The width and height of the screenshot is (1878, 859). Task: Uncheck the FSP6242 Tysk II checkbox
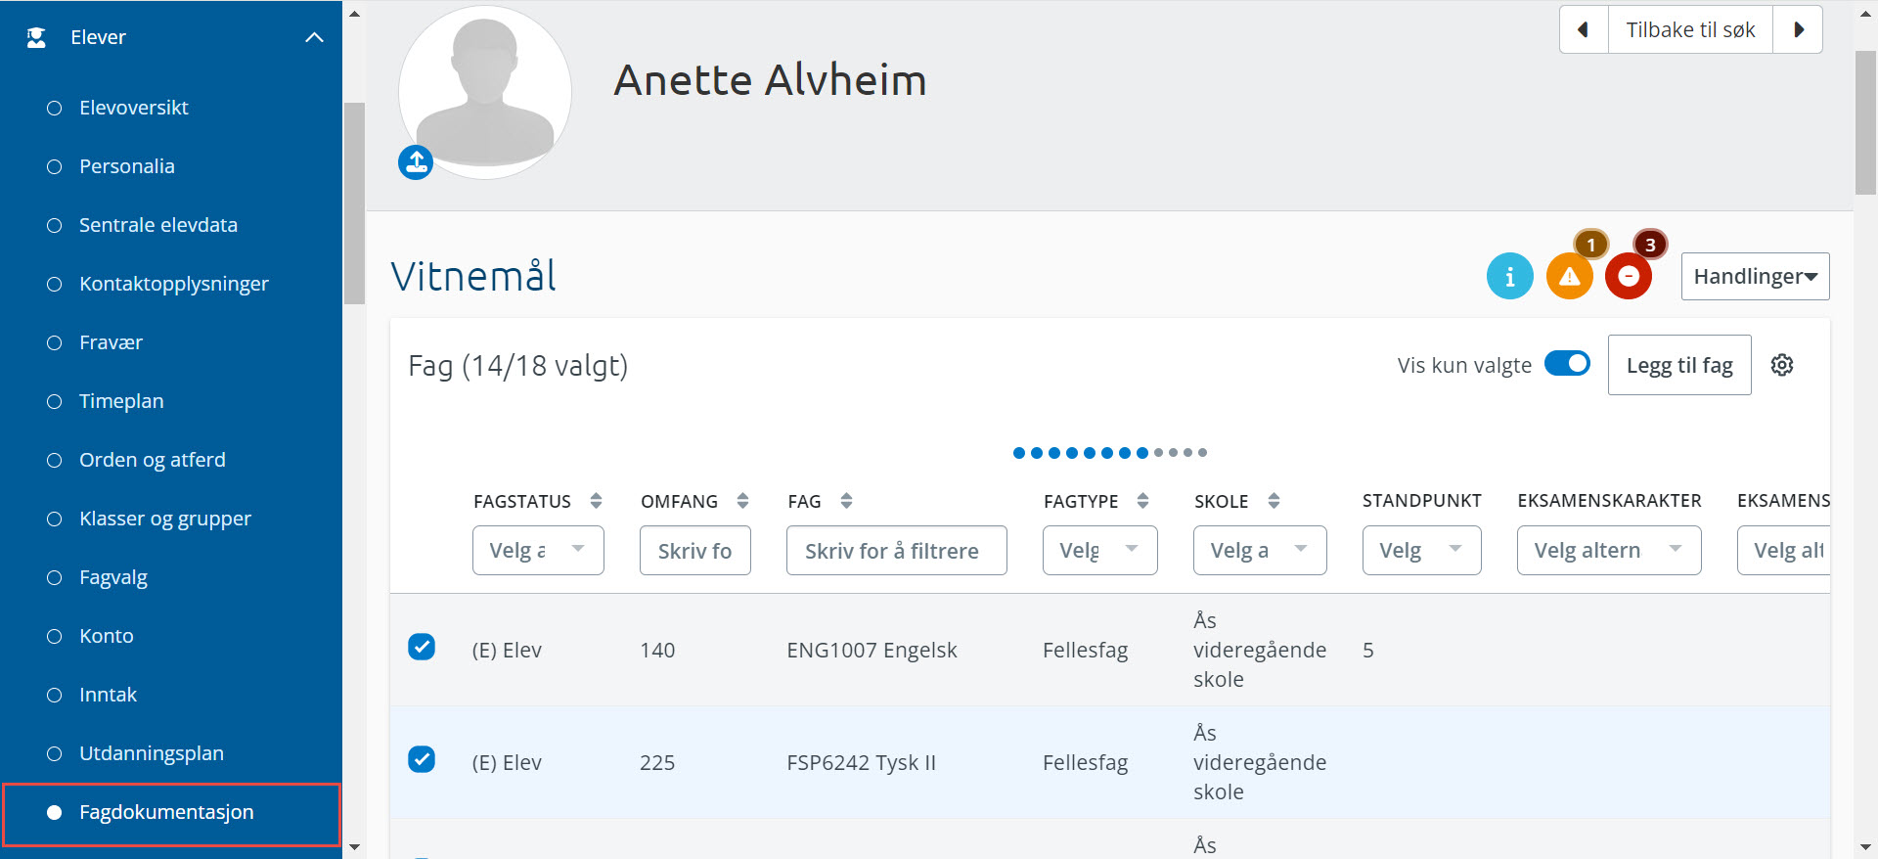422,760
